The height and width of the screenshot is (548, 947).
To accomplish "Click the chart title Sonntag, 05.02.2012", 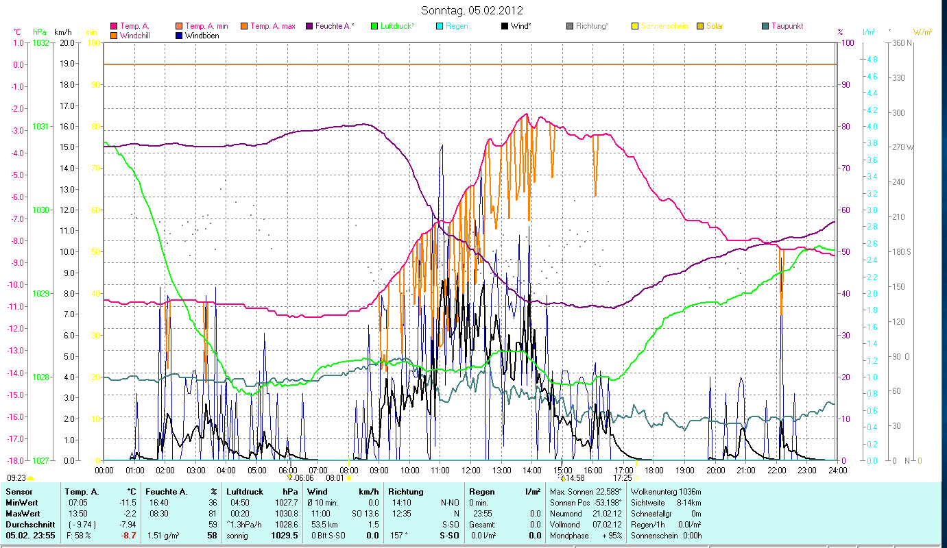I will [x=472, y=10].
